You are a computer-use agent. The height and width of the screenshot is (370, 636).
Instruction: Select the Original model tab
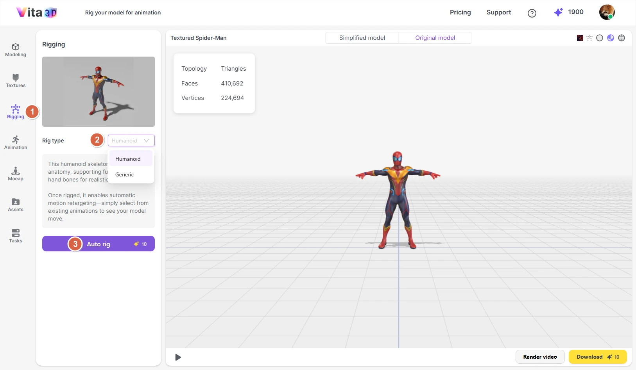(x=435, y=38)
